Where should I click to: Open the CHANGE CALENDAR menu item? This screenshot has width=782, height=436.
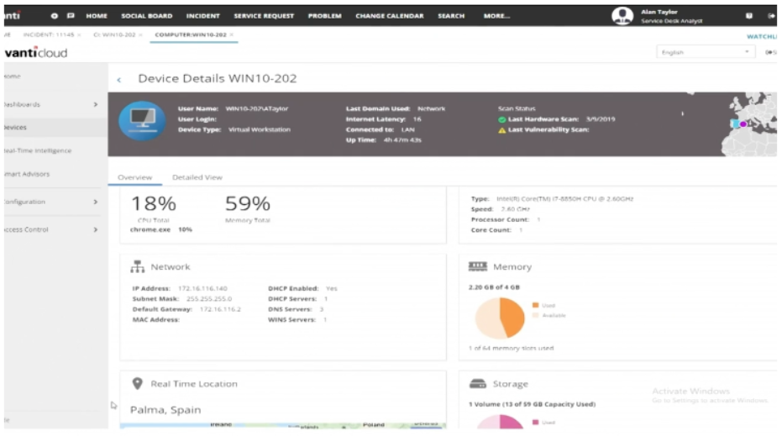click(390, 16)
